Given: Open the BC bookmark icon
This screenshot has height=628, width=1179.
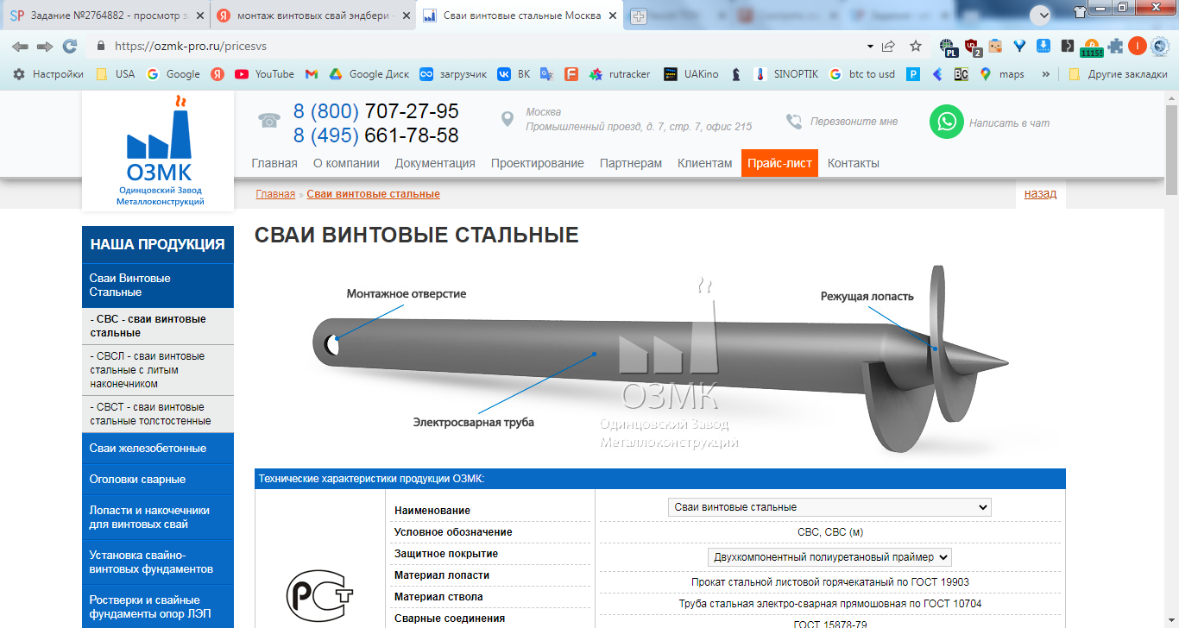Looking at the screenshot, I should 961,74.
